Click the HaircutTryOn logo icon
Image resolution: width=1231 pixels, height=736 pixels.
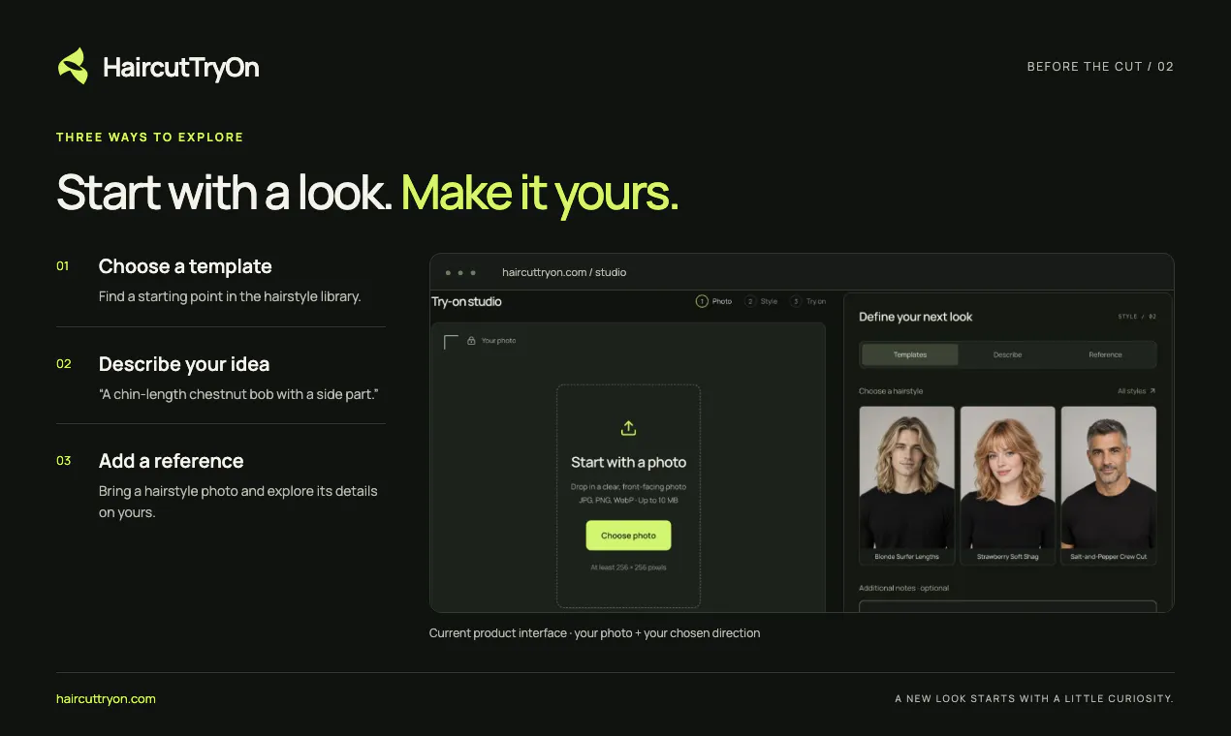pos(73,66)
